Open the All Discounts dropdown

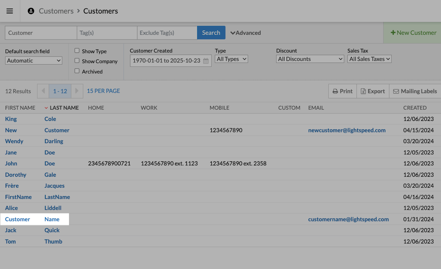click(x=310, y=59)
